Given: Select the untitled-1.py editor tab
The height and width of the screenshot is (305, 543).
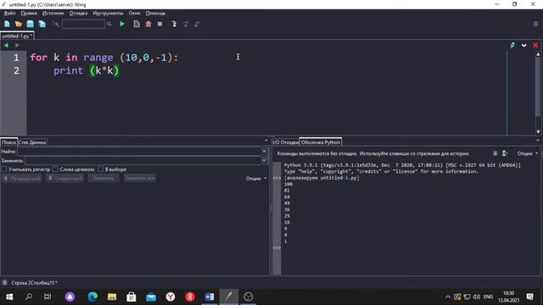Looking at the screenshot, I should click(17, 36).
